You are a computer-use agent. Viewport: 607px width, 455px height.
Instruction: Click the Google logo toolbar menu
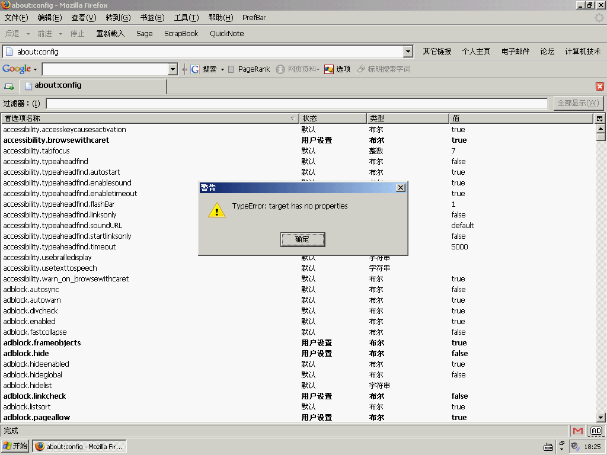pyautogui.click(x=20, y=69)
